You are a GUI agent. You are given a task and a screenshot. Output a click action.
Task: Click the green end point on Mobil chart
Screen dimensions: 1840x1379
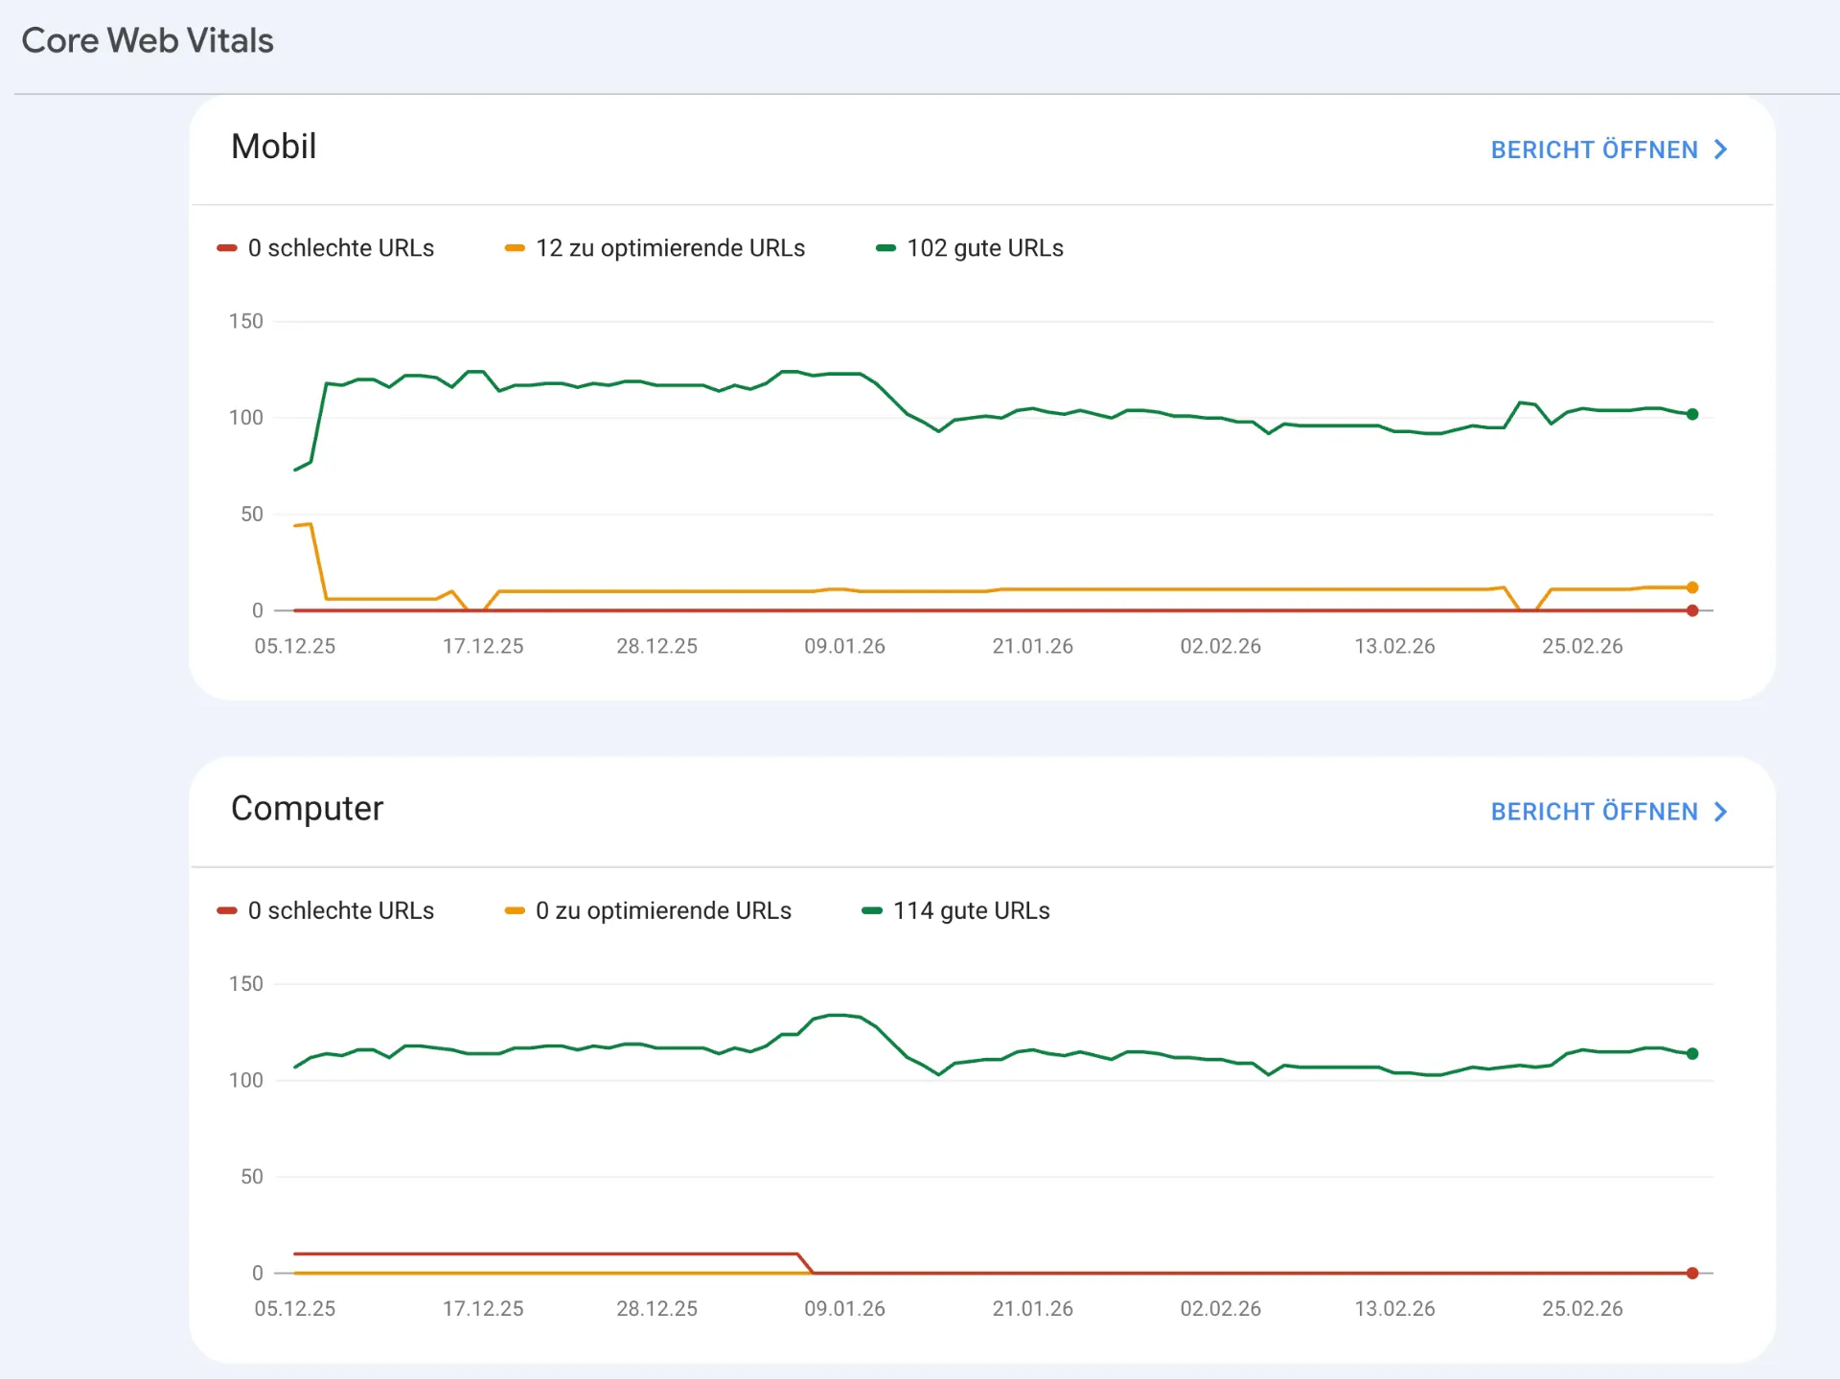(x=1692, y=414)
